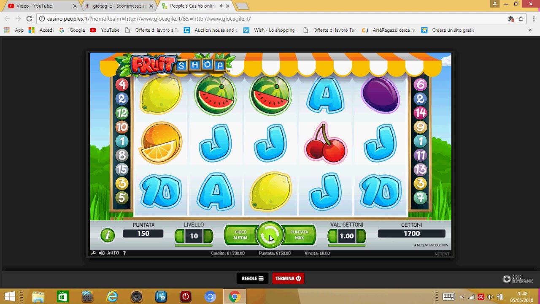Open Chrome three-dot menu
The width and height of the screenshot is (540, 304).
click(534, 19)
